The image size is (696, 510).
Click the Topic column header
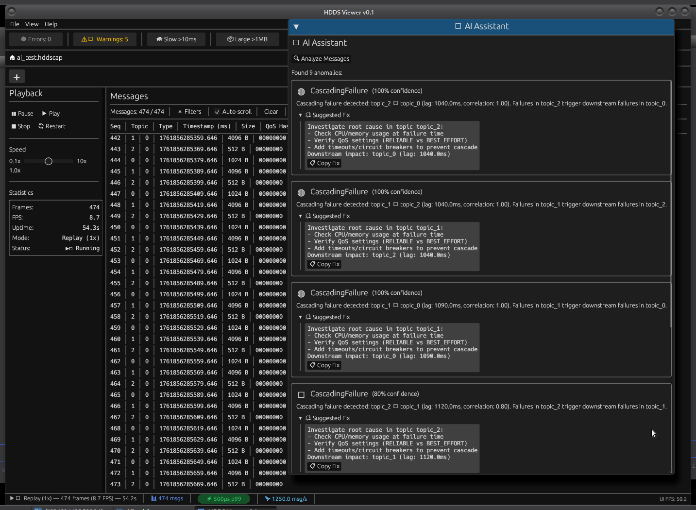coord(139,126)
